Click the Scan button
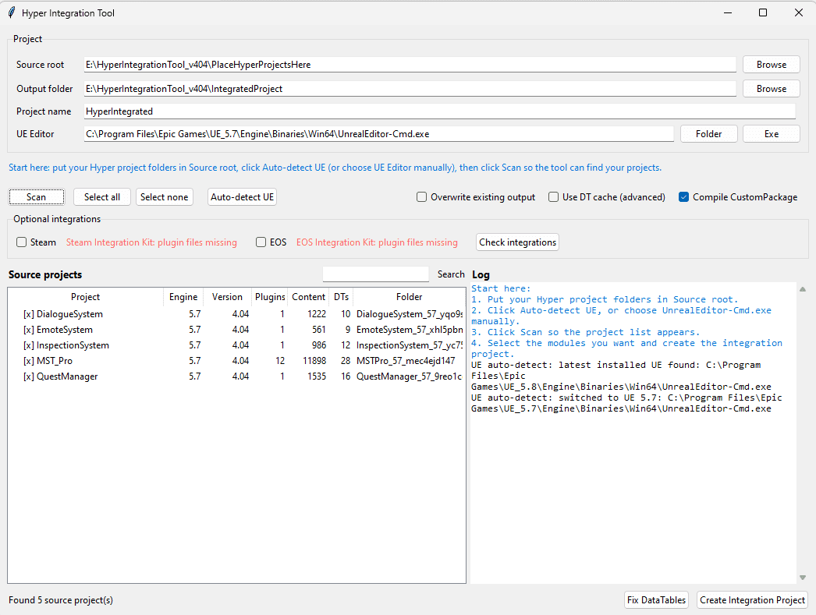 tap(37, 197)
